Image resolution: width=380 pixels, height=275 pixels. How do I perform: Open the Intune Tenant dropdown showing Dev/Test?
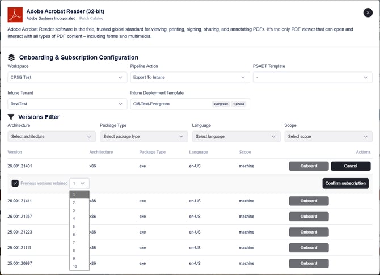coord(67,104)
